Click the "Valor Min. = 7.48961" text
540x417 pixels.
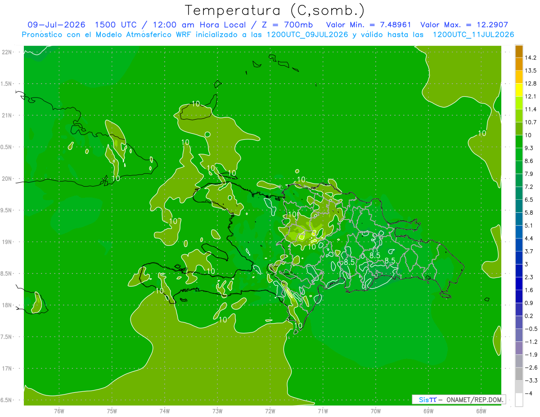(368, 25)
